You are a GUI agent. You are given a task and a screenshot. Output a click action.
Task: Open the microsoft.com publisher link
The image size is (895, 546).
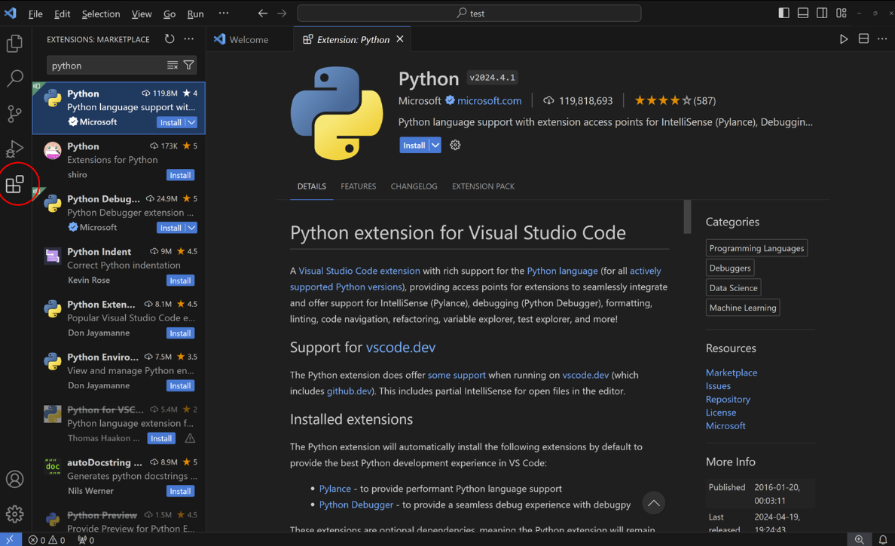click(489, 100)
